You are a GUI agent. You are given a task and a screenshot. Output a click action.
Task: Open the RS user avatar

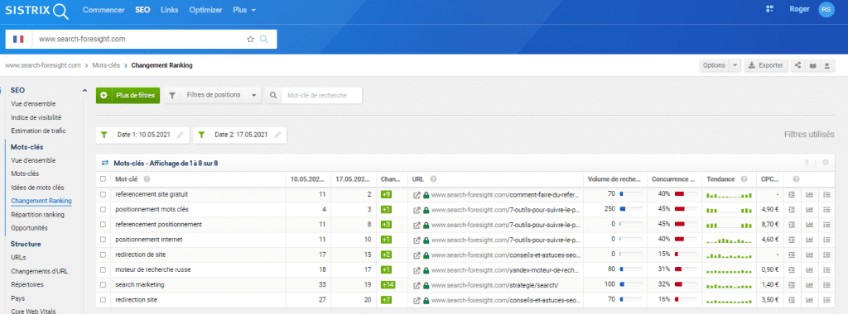826,10
